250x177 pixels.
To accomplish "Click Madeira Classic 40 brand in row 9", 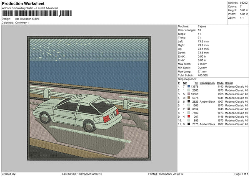I will tap(236, 117).
